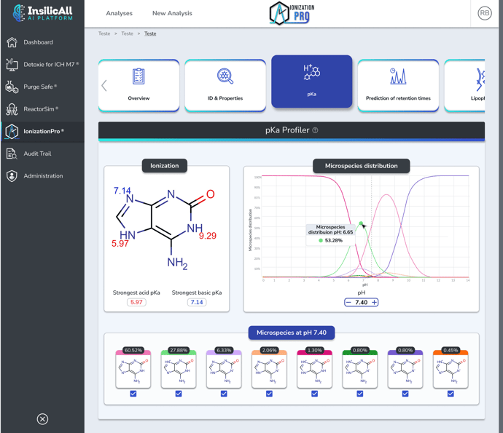Click the Detoxie for ICH M7 icon
This screenshot has width=503, height=433.
12,65
